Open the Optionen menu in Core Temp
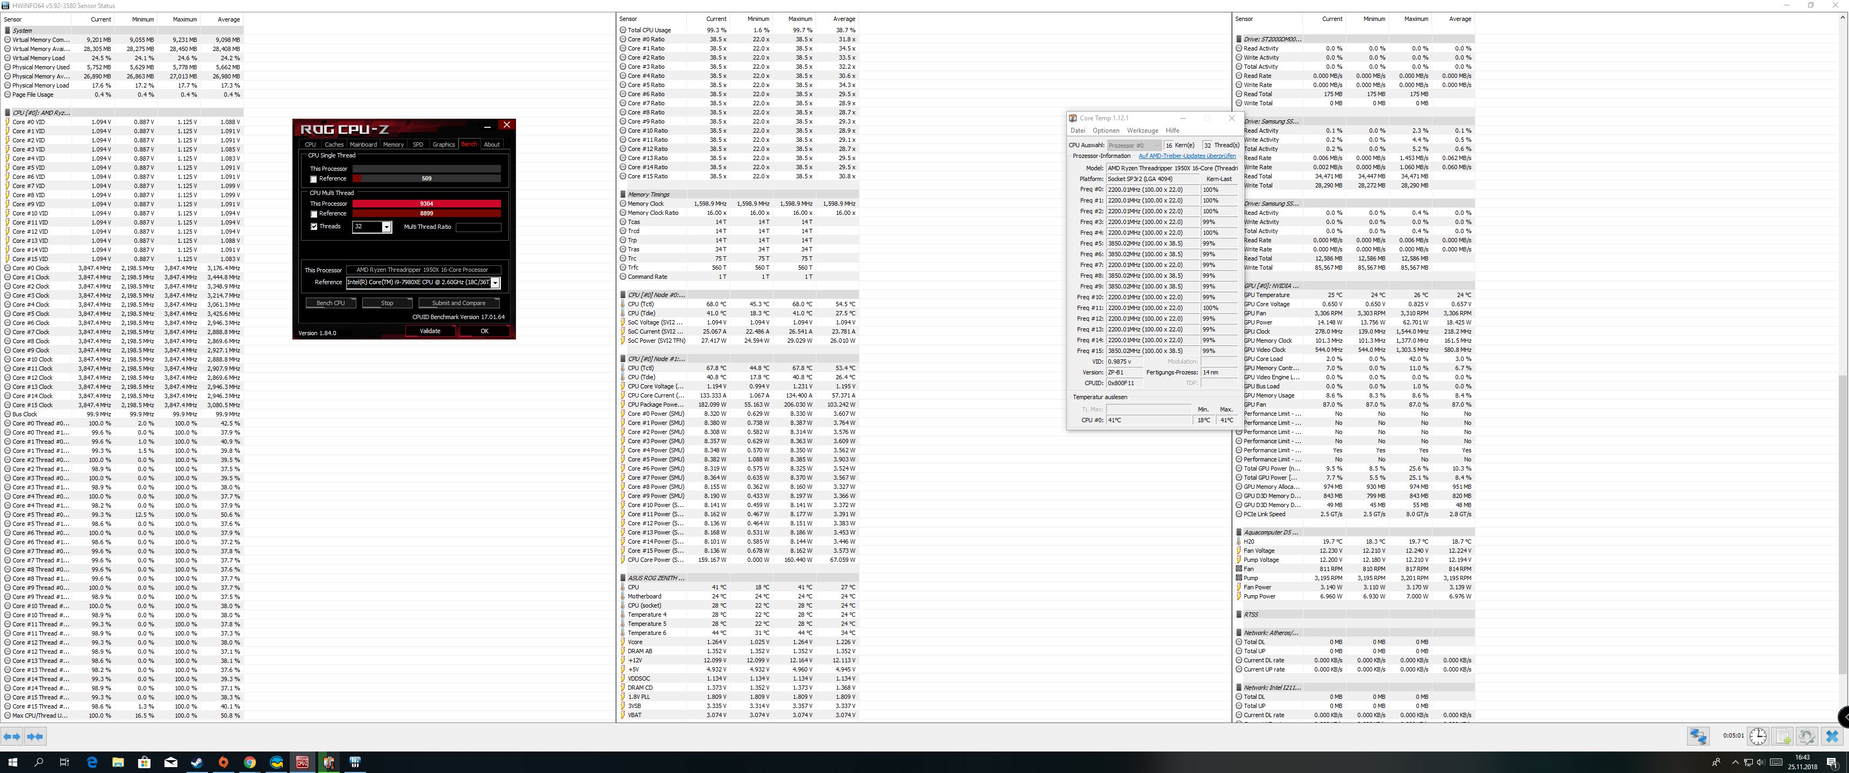The image size is (1849, 773). click(x=1106, y=131)
